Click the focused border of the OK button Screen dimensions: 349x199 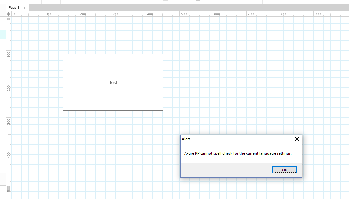[284, 166]
